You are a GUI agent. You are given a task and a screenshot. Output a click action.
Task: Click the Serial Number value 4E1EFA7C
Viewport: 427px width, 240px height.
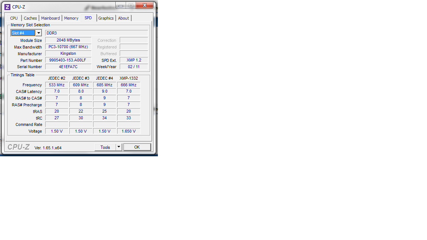click(68, 67)
